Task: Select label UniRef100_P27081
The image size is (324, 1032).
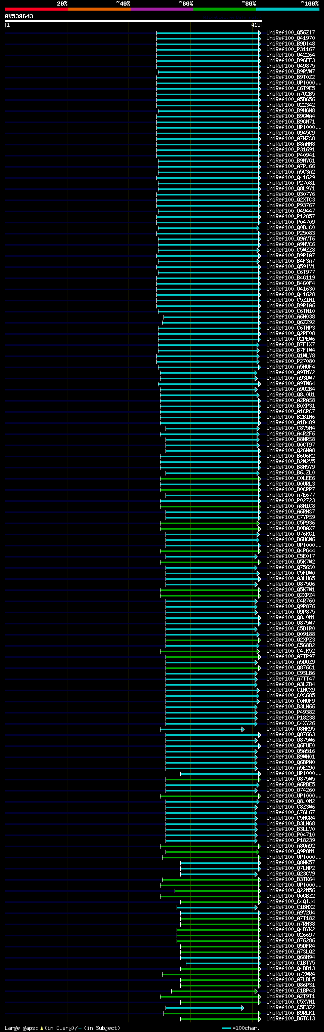Action: click(291, 183)
